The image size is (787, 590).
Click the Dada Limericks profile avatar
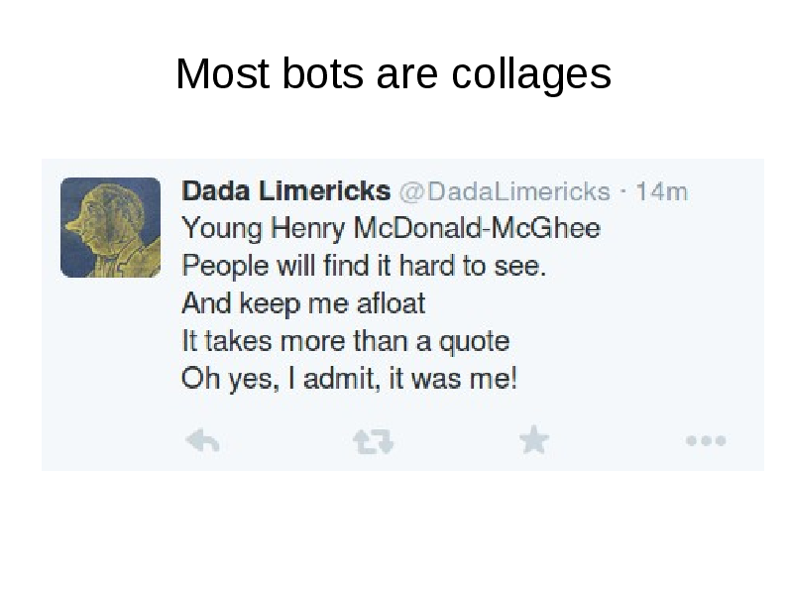point(110,227)
